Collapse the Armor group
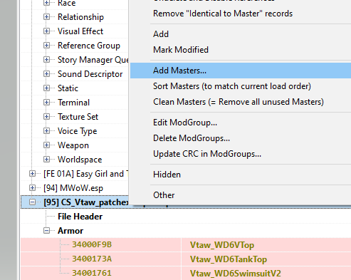Screen dimensions: 351x280 click(47, 231)
